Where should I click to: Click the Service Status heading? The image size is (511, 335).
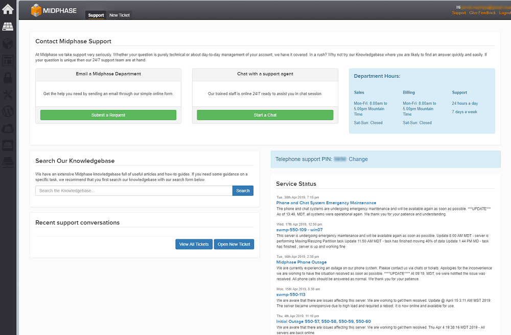(x=296, y=184)
